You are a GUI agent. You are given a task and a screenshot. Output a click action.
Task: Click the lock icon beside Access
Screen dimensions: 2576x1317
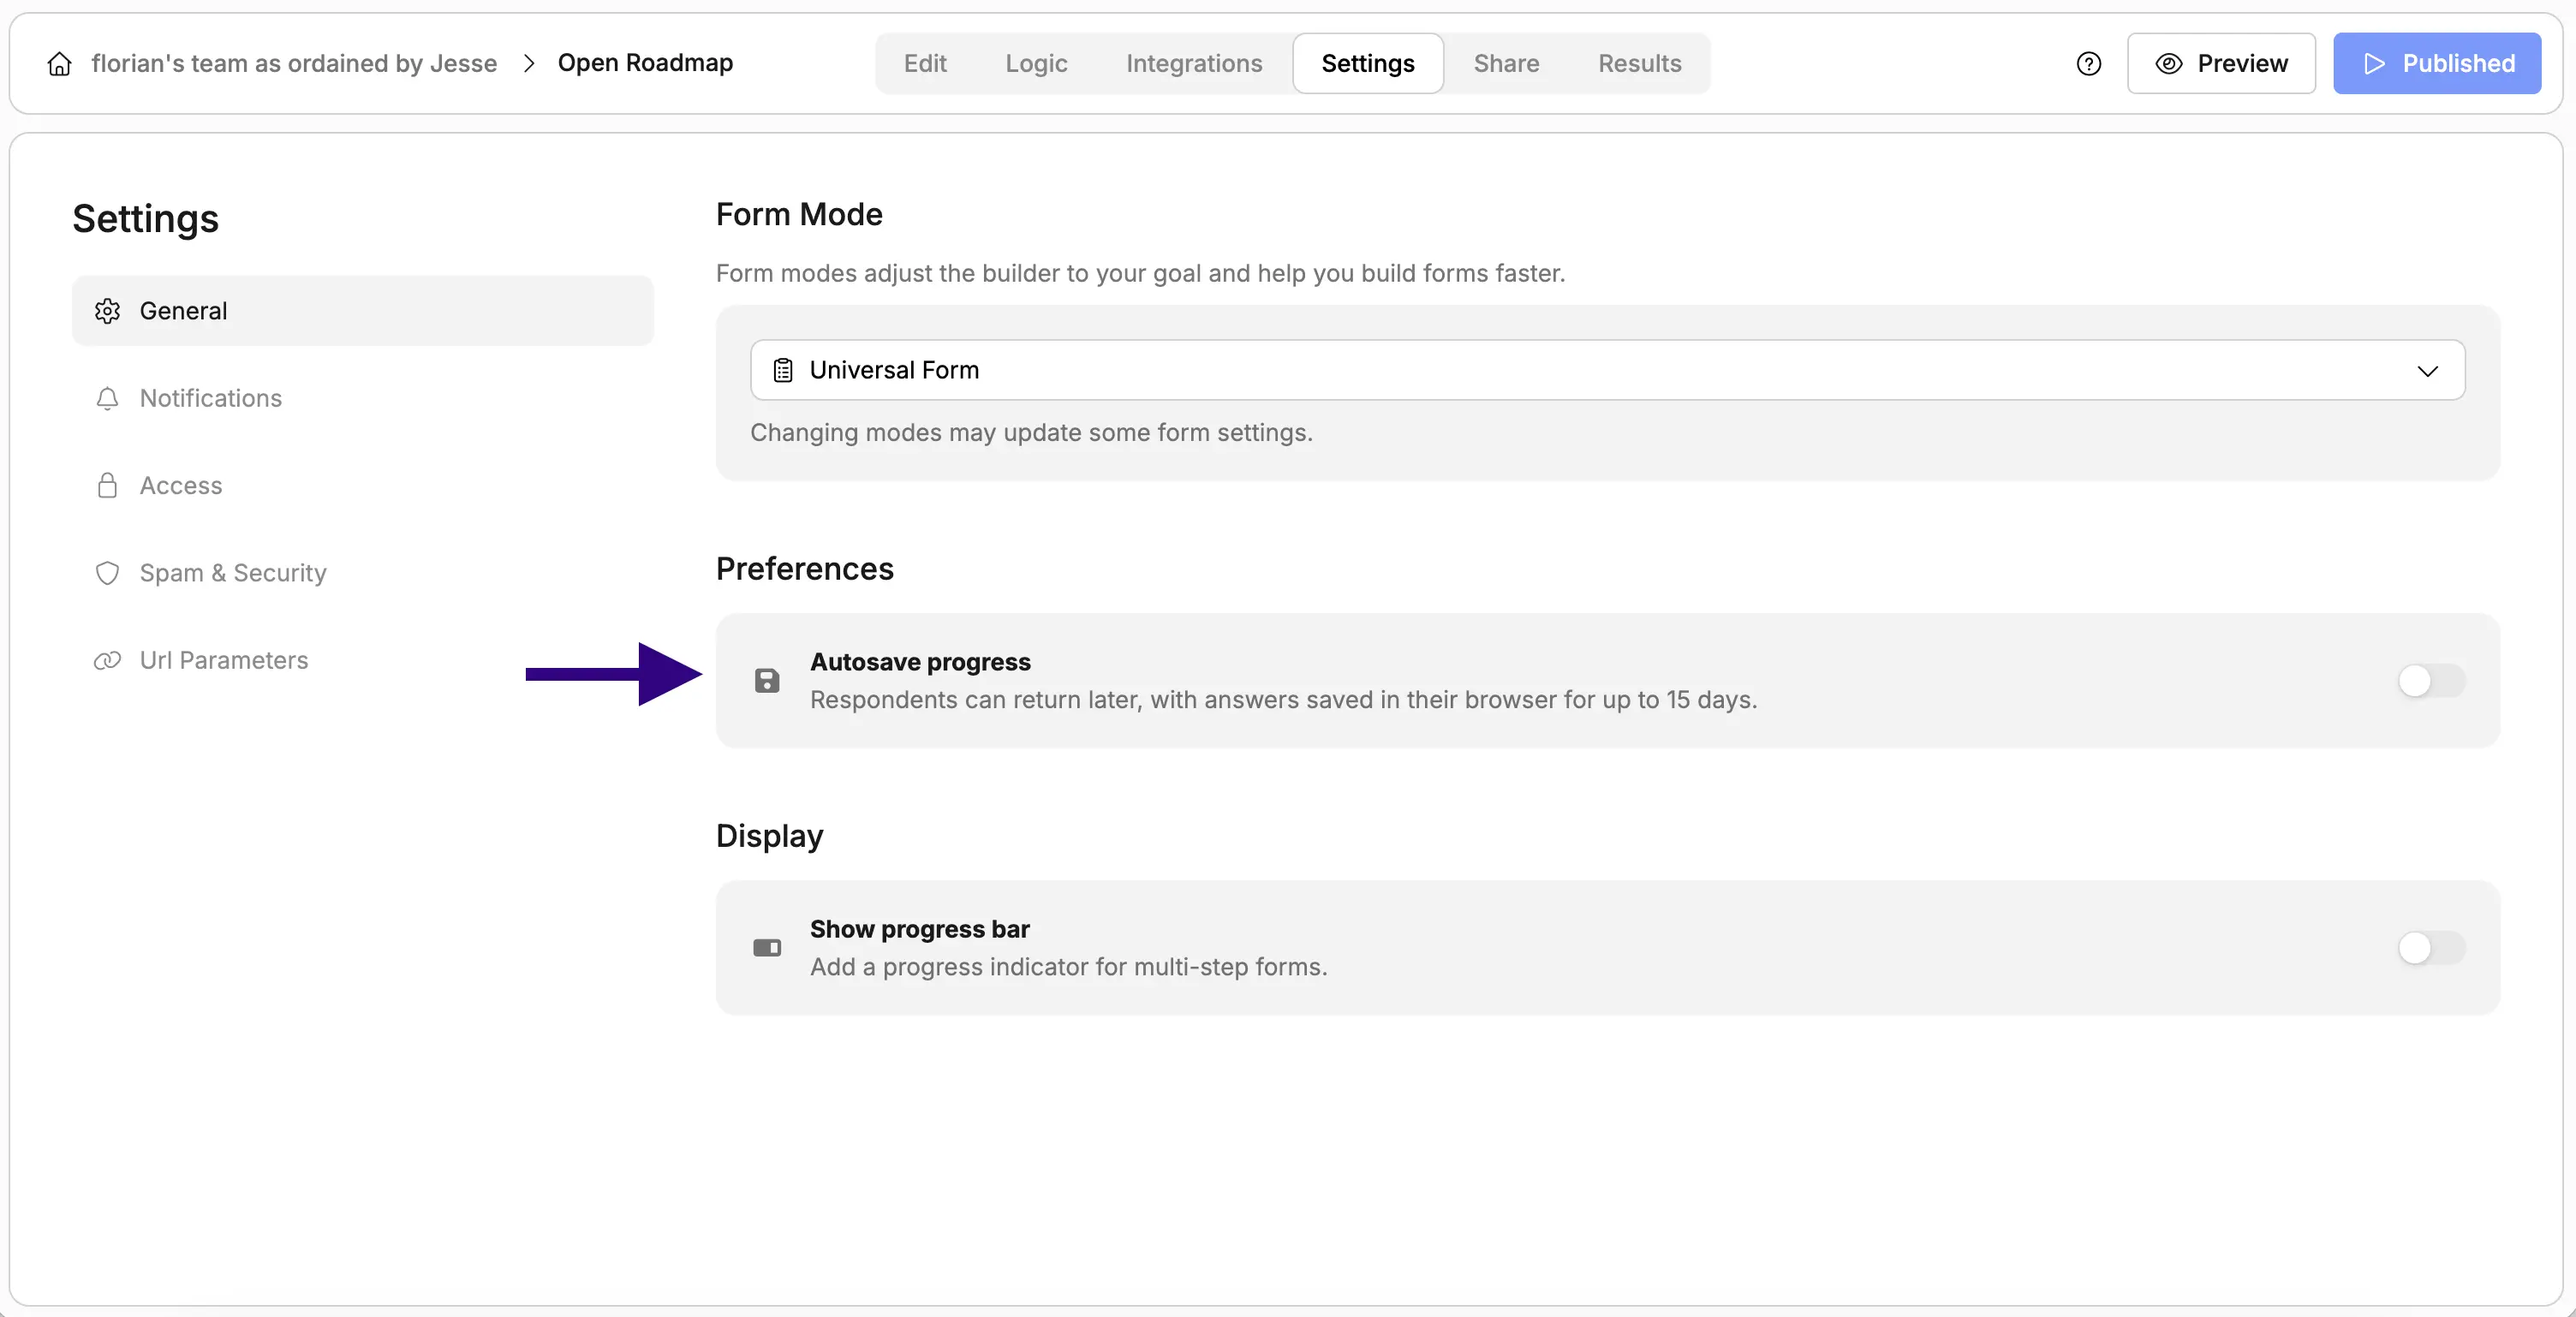tap(107, 485)
